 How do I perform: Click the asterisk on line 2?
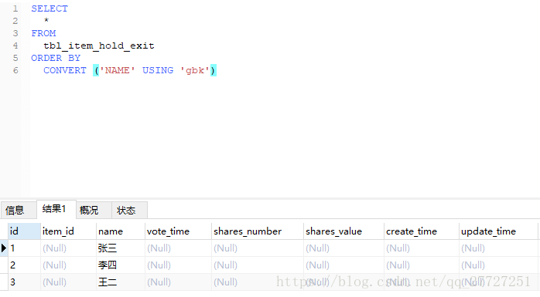[x=46, y=21]
